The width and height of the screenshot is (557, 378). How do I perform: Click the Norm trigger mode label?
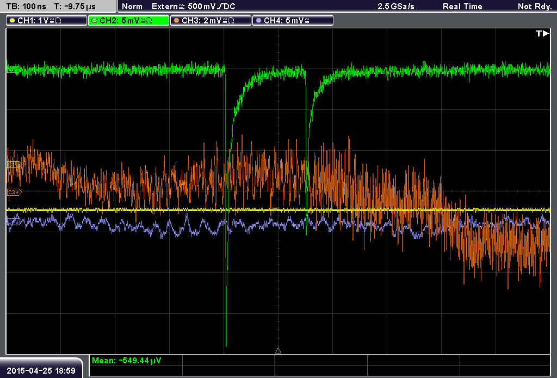(132, 7)
